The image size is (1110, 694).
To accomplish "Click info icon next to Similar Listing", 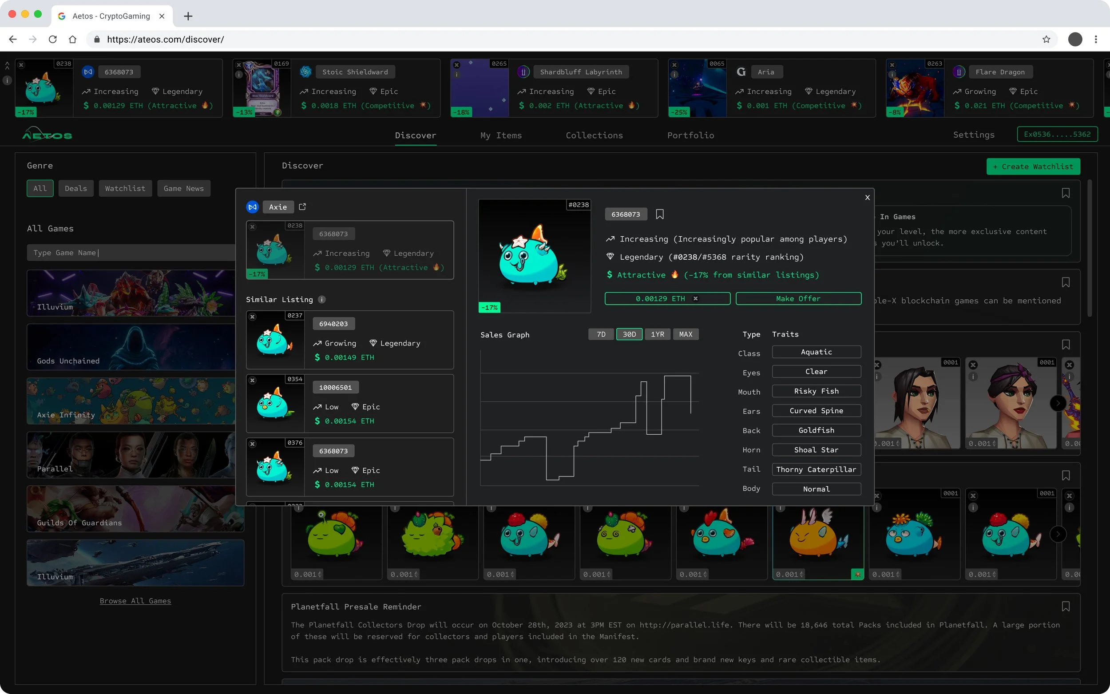I will (x=321, y=299).
